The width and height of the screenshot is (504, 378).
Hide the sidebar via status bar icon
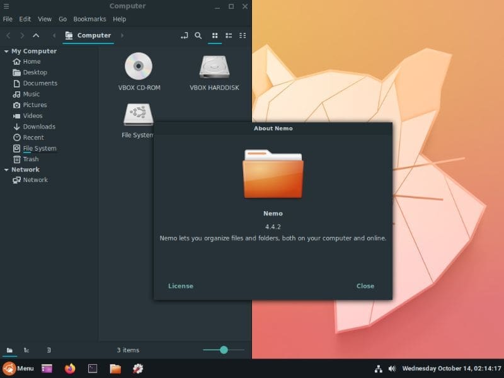[49, 350]
